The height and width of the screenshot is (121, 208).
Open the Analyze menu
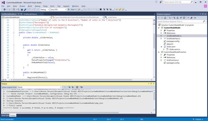point(66,6)
